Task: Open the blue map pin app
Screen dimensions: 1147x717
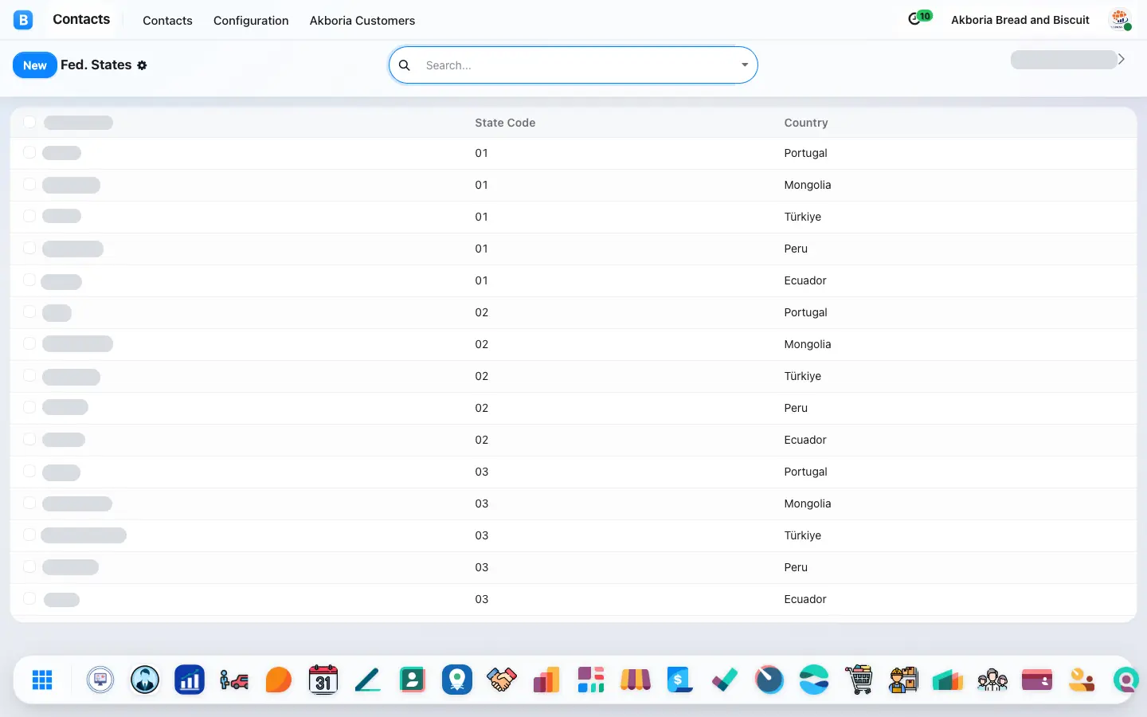Action: [457, 680]
